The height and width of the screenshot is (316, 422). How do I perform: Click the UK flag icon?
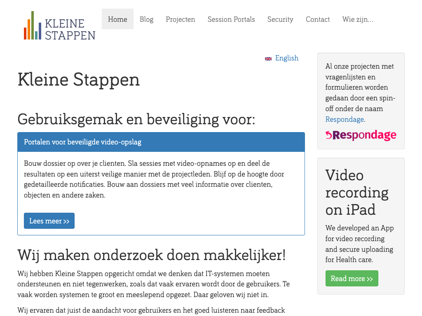click(x=268, y=59)
